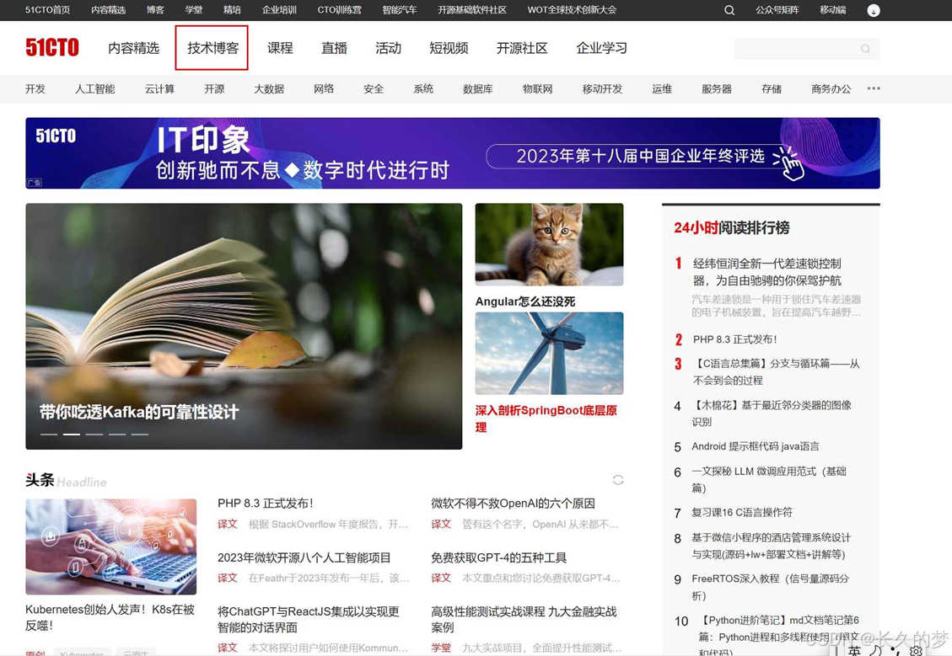Image resolution: width=952 pixels, height=656 pixels.
Task: Click 51CTO首页 in the top bar
Action: coord(47,10)
